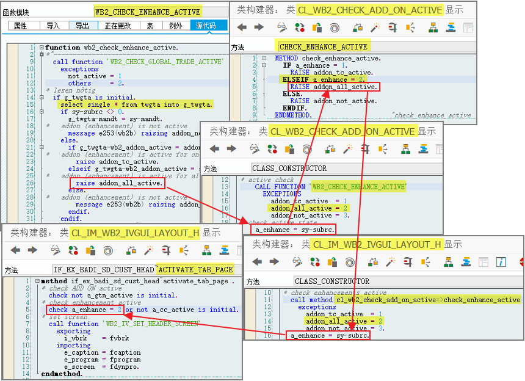The height and width of the screenshot is (381, 525).
Task: Open Other Object icon in CHECK_ENHANCE_ACTIVE window
Action: [317, 27]
